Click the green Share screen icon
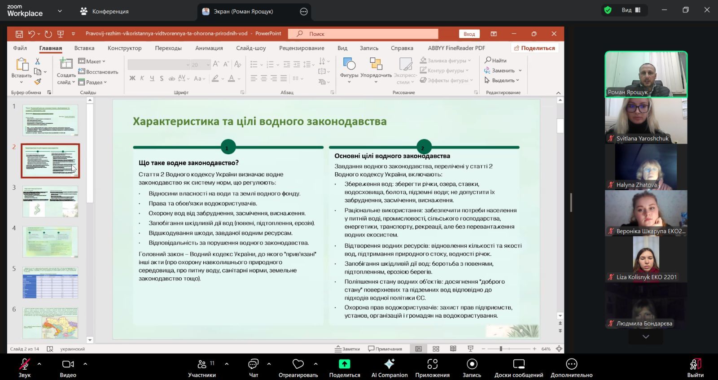The width and height of the screenshot is (718, 380). click(x=344, y=364)
